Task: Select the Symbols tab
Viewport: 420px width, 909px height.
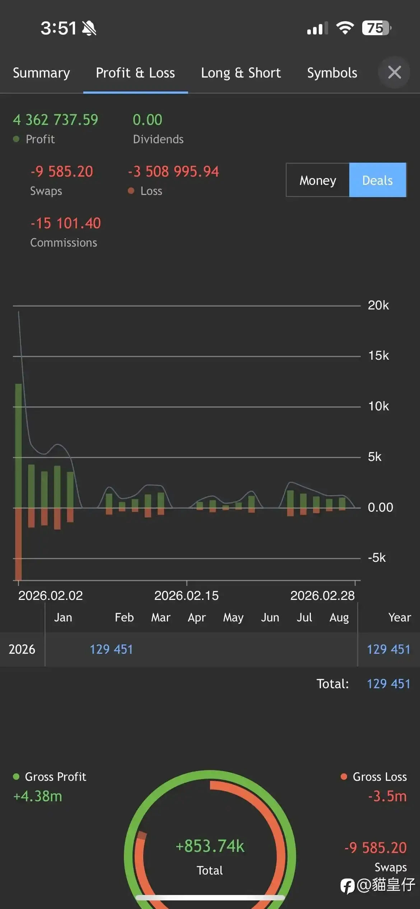Action: [x=332, y=73]
